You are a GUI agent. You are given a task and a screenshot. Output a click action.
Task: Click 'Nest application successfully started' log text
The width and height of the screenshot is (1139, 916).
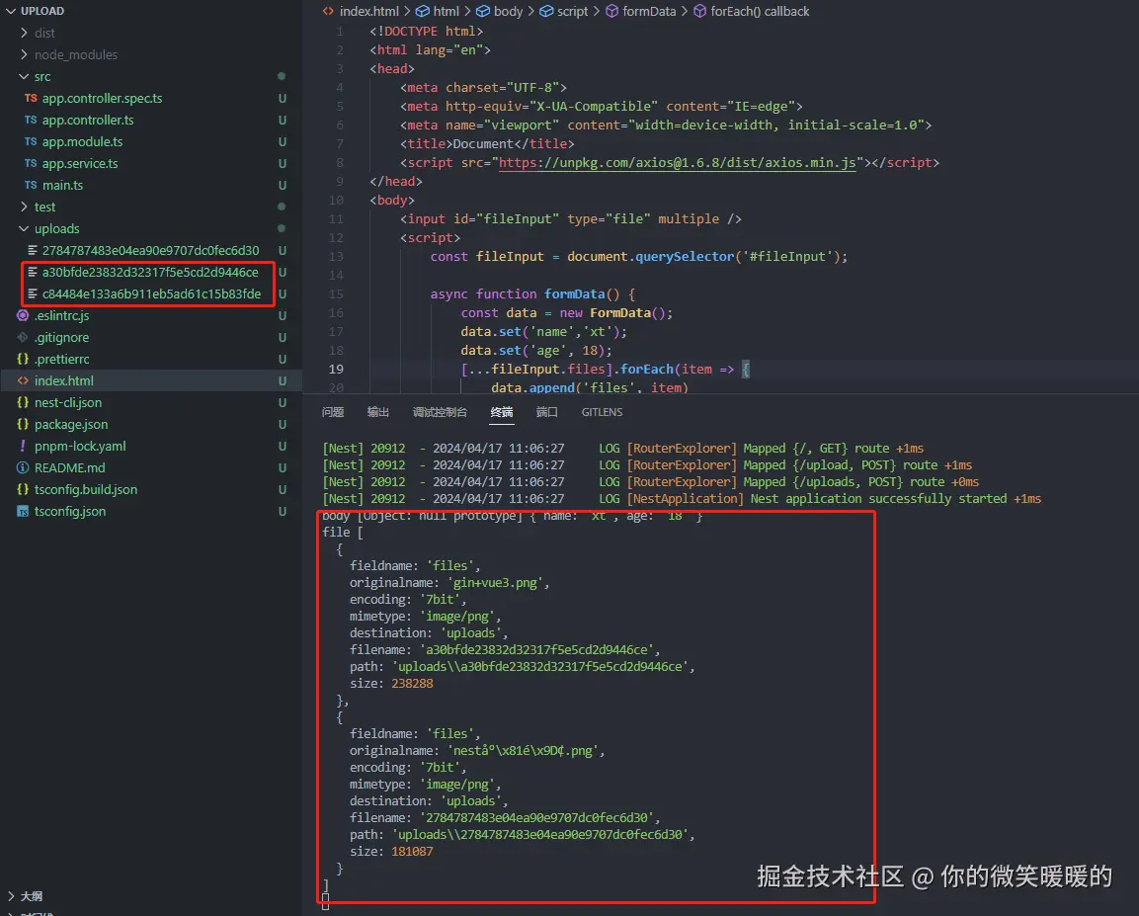coord(879,498)
